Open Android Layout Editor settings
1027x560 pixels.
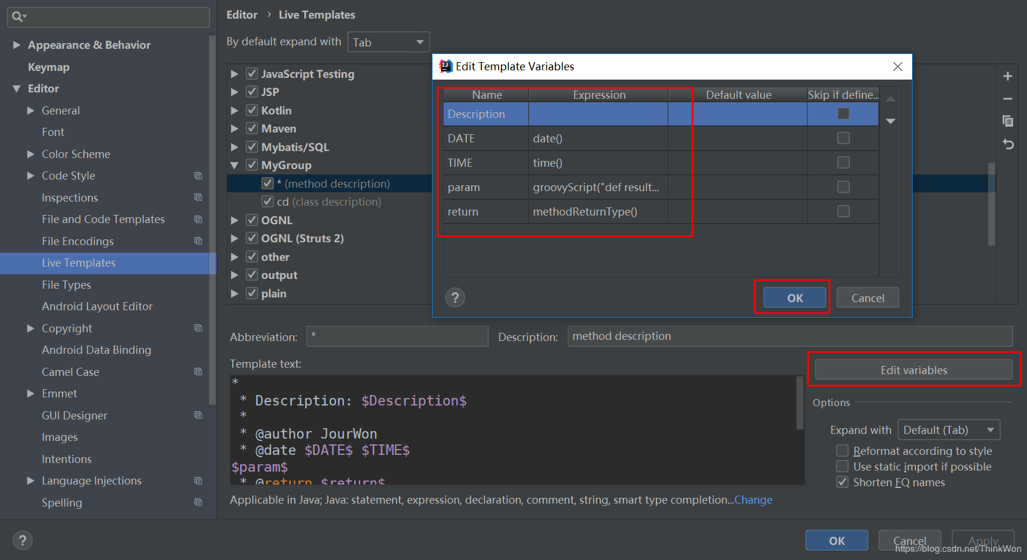tap(97, 306)
